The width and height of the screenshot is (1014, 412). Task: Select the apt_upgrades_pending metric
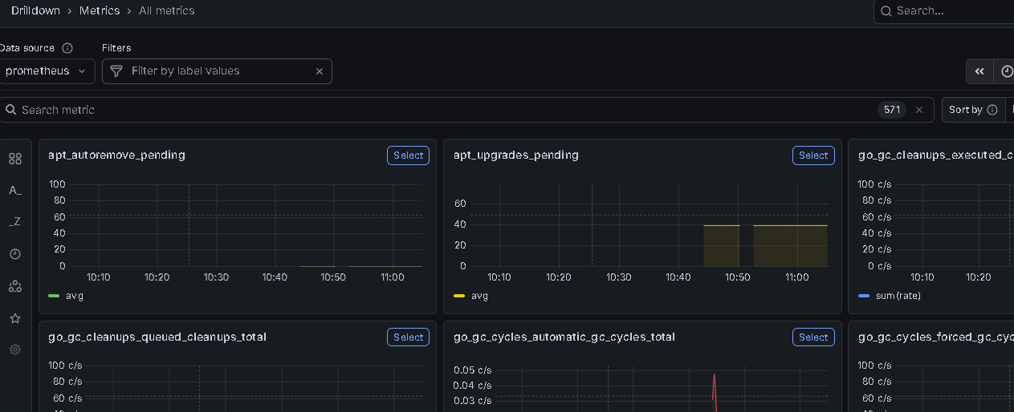[x=812, y=156]
